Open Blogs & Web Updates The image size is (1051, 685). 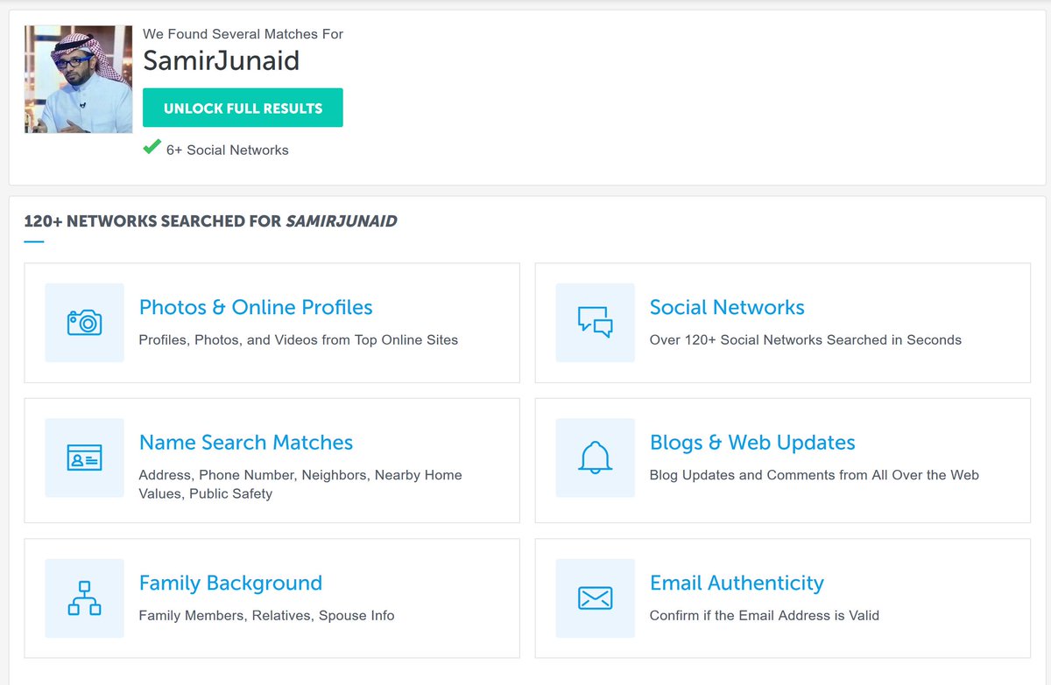click(x=752, y=443)
